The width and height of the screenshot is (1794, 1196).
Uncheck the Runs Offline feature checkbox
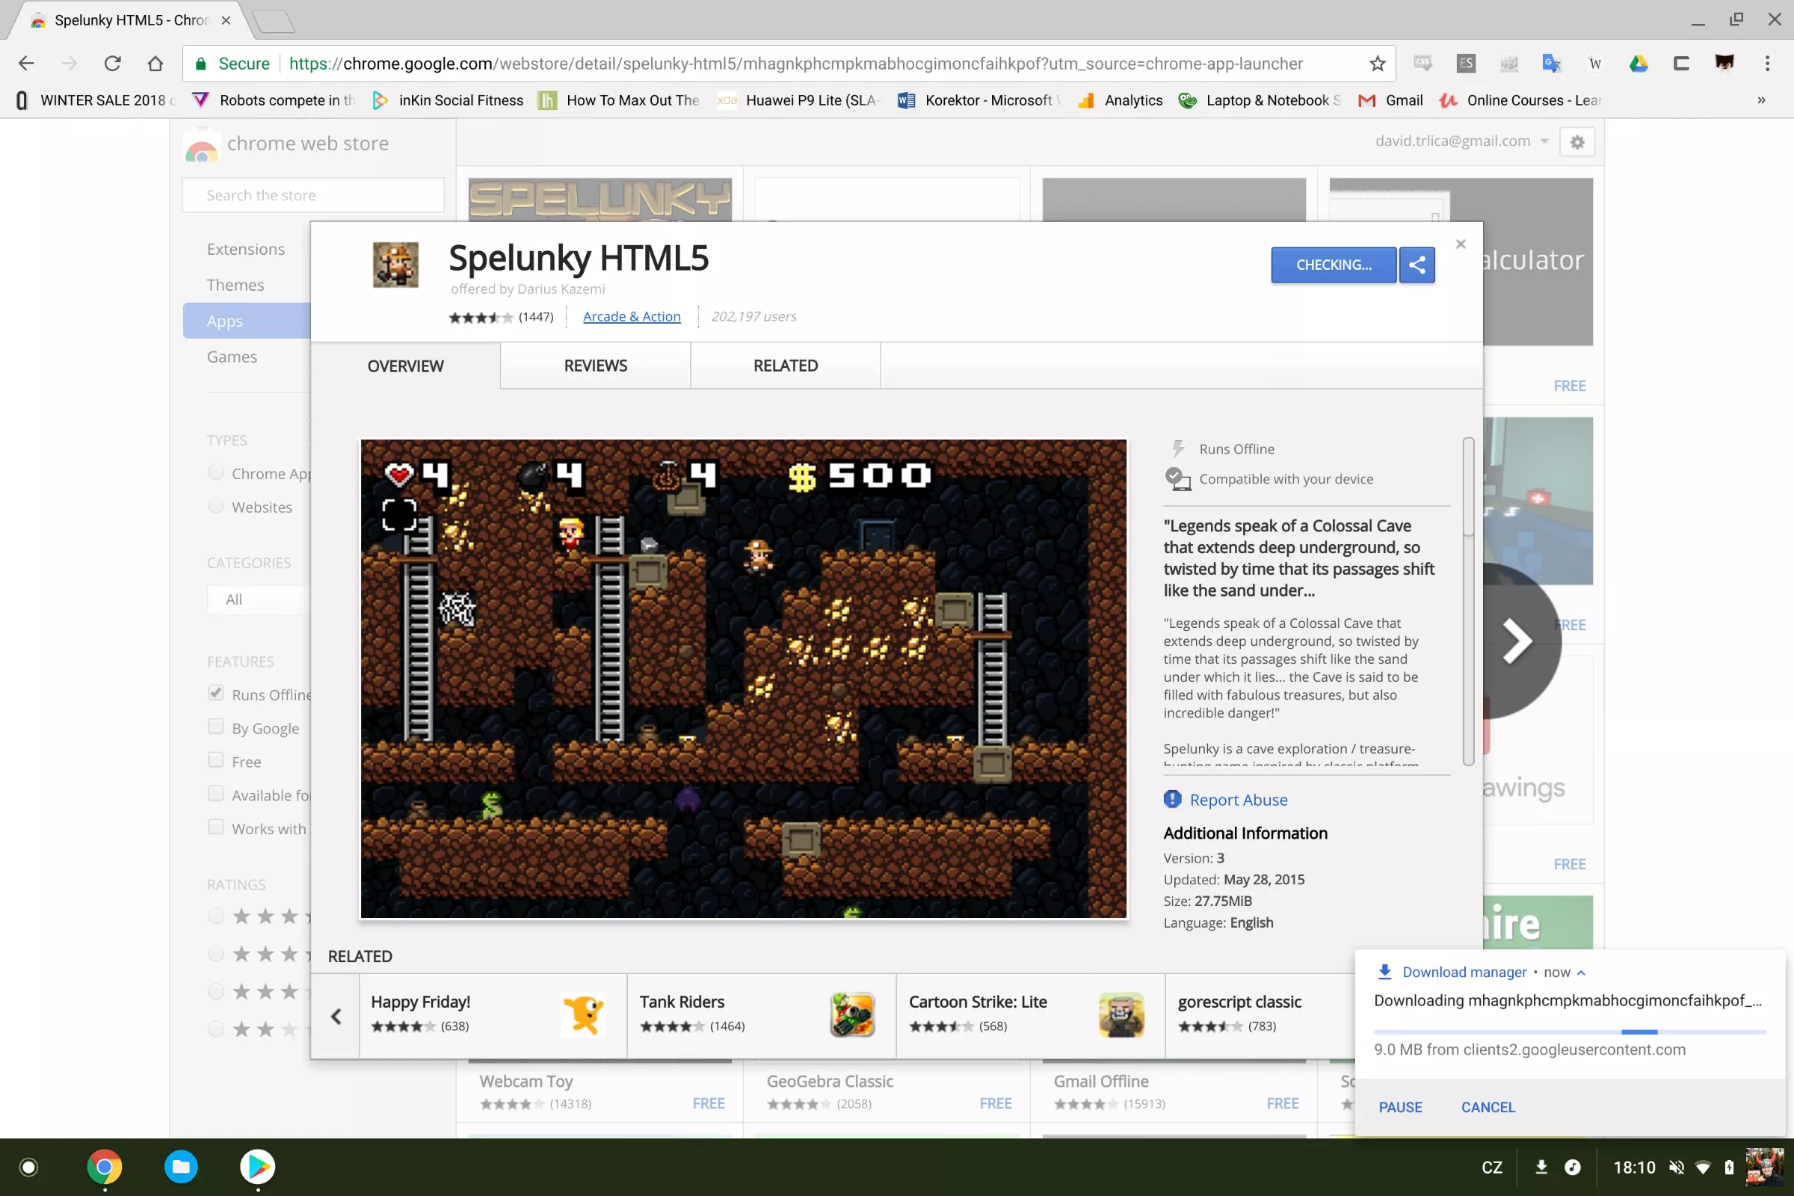pyautogui.click(x=216, y=693)
